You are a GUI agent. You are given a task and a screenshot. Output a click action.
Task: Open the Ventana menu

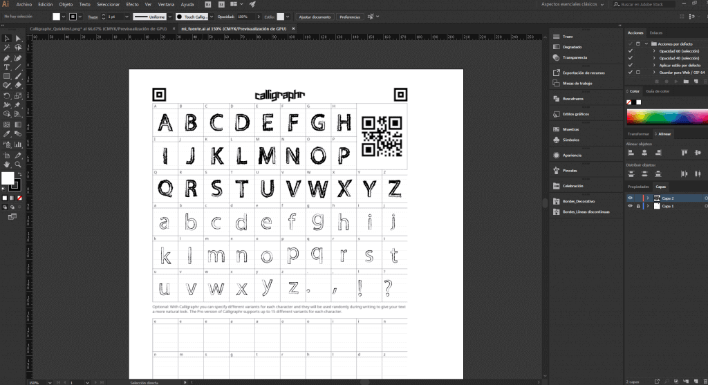166,5
